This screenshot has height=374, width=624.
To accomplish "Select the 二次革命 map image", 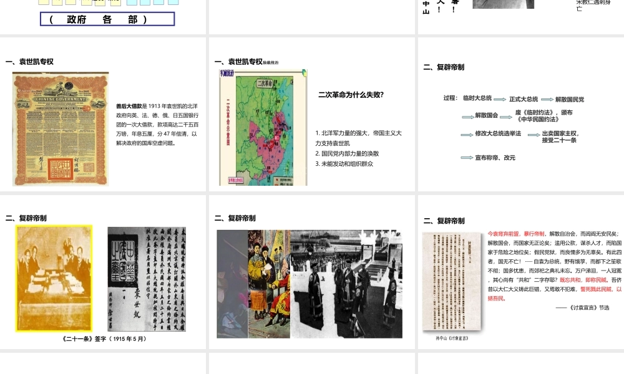I will 263,127.
